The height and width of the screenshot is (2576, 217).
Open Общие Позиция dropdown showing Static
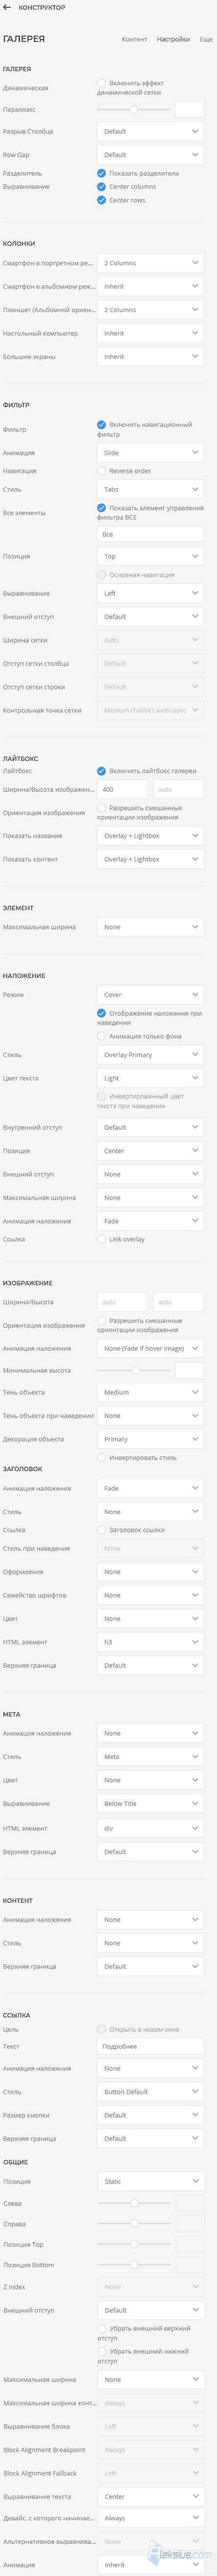click(x=150, y=2182)
